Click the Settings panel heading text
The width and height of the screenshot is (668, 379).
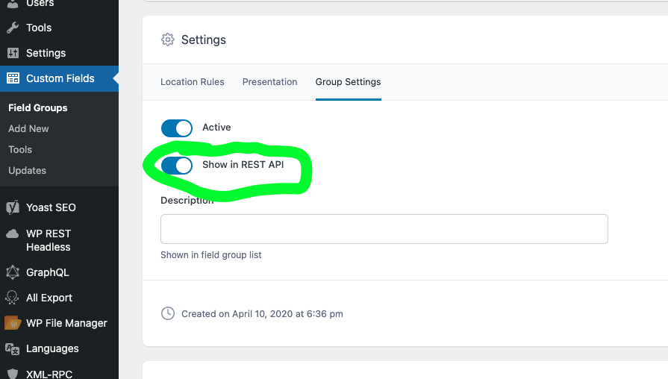pyautogui.click(x=204, y=40)
